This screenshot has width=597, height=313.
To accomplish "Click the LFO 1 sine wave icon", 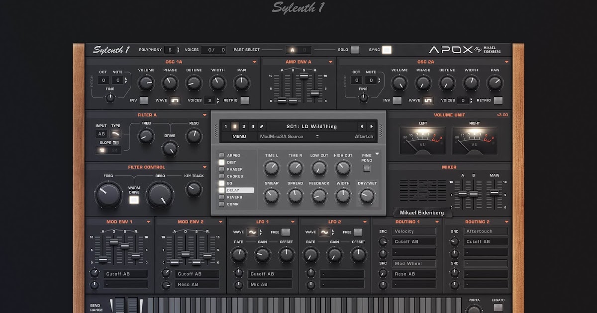I will point(252,232).
